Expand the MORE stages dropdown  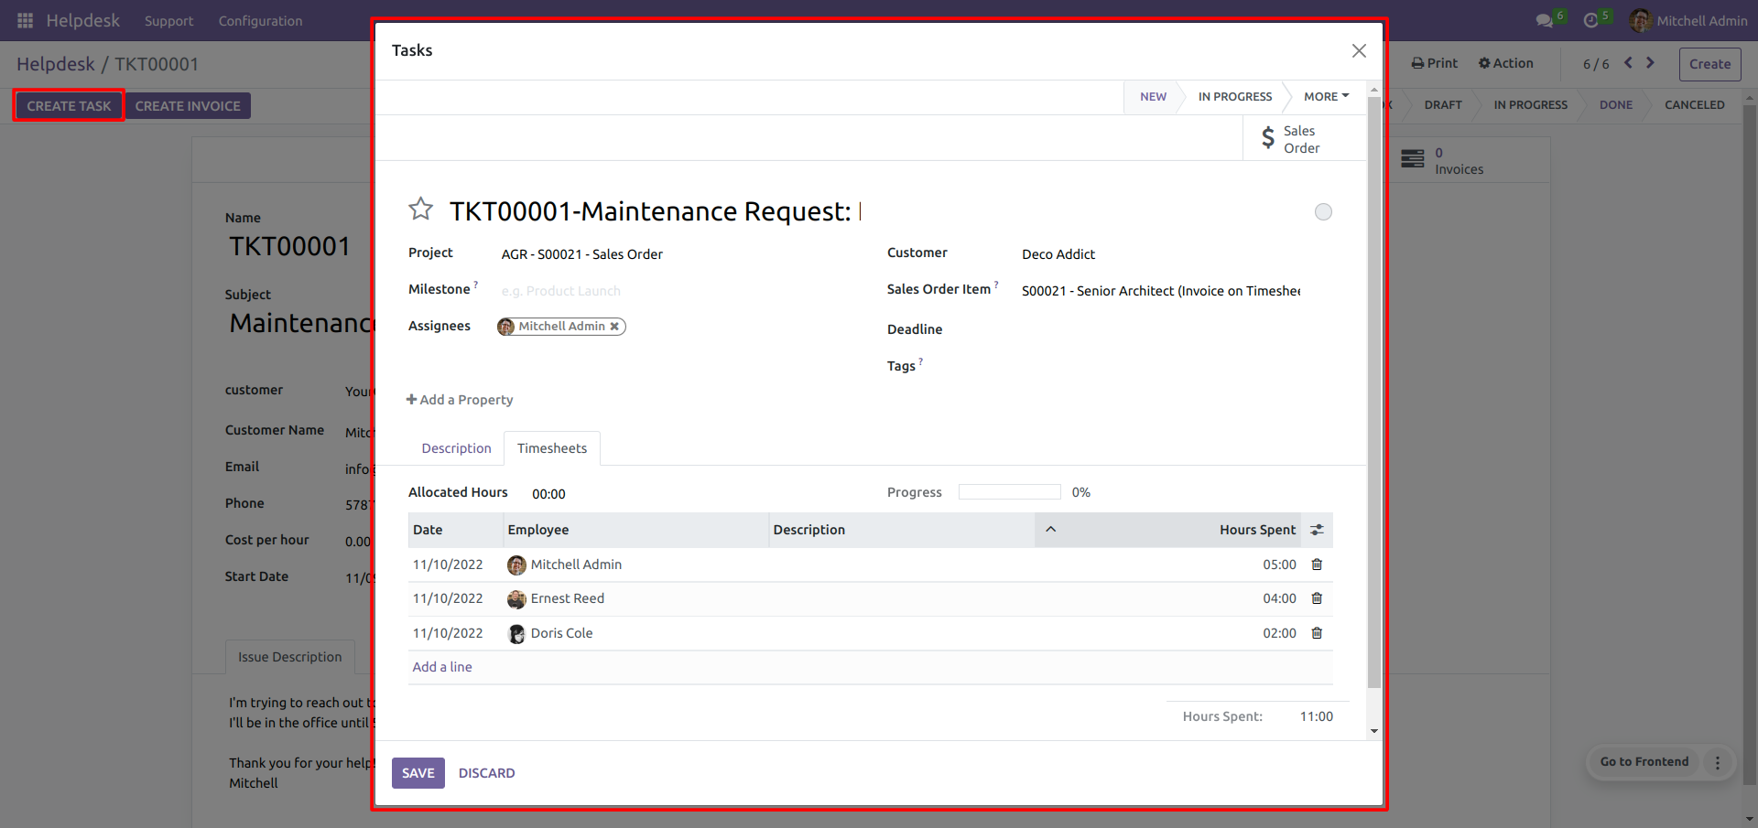[1326, 96]
